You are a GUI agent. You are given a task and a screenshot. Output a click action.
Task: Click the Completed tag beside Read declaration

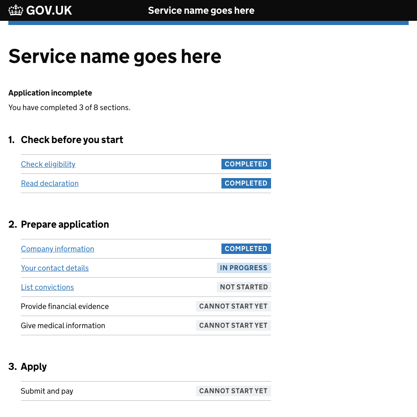[246, 183]
